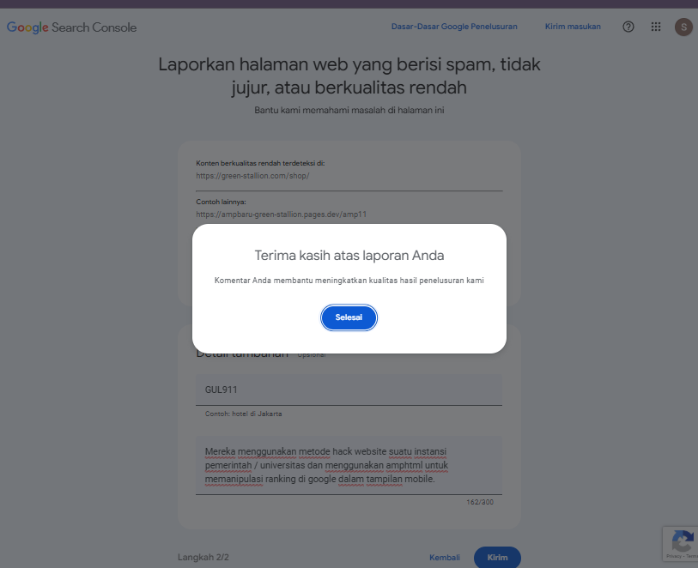Open the help question mark icon
698x568 pixels.
pyautogui.click(x=628, y=27)
